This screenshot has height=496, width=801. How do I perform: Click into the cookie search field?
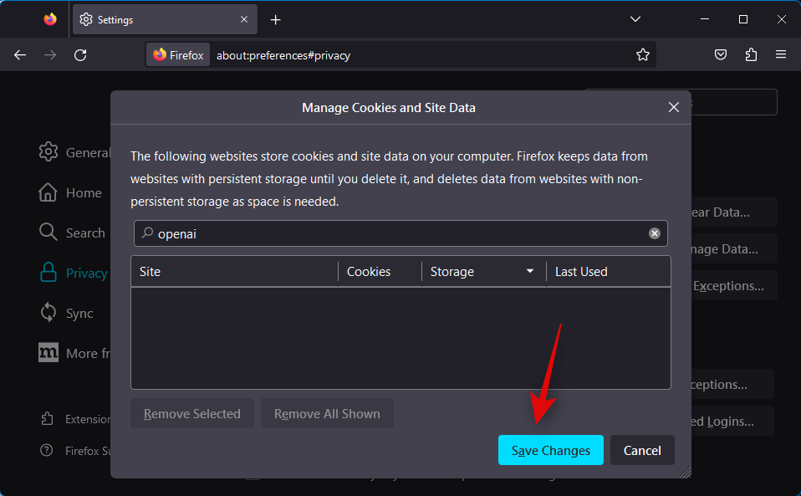point(393,233)
